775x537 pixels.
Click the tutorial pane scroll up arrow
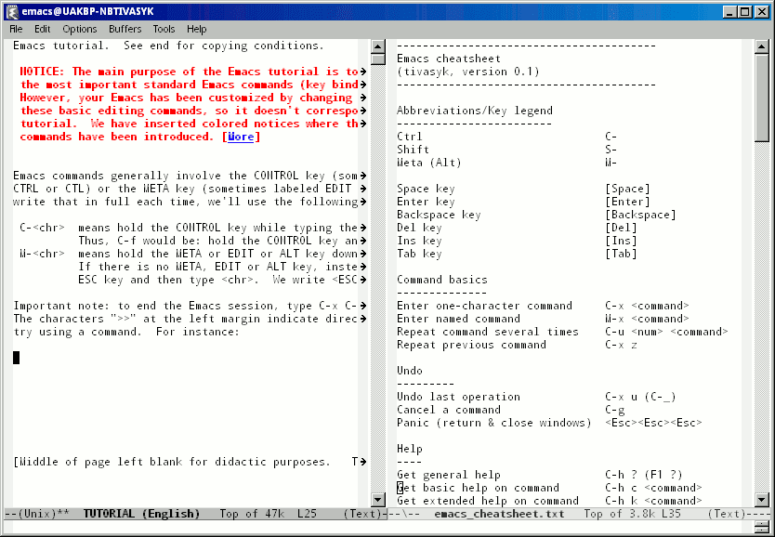(378, 47)
